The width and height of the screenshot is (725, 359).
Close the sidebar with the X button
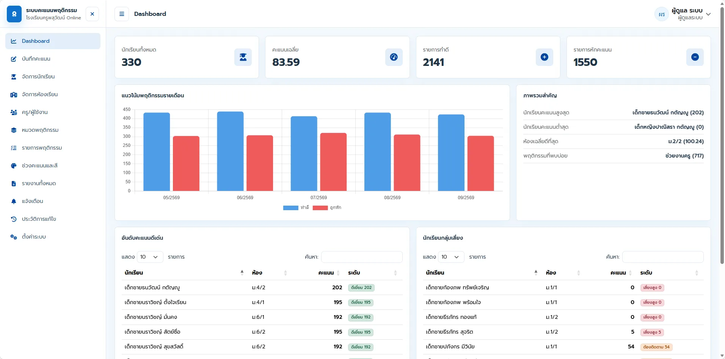click(92, 14)
